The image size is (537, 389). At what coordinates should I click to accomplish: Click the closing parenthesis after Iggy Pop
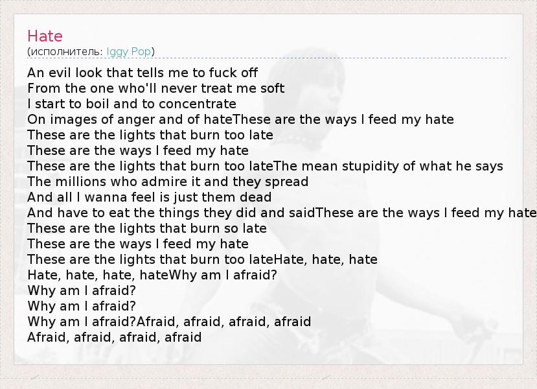point(153,51)
